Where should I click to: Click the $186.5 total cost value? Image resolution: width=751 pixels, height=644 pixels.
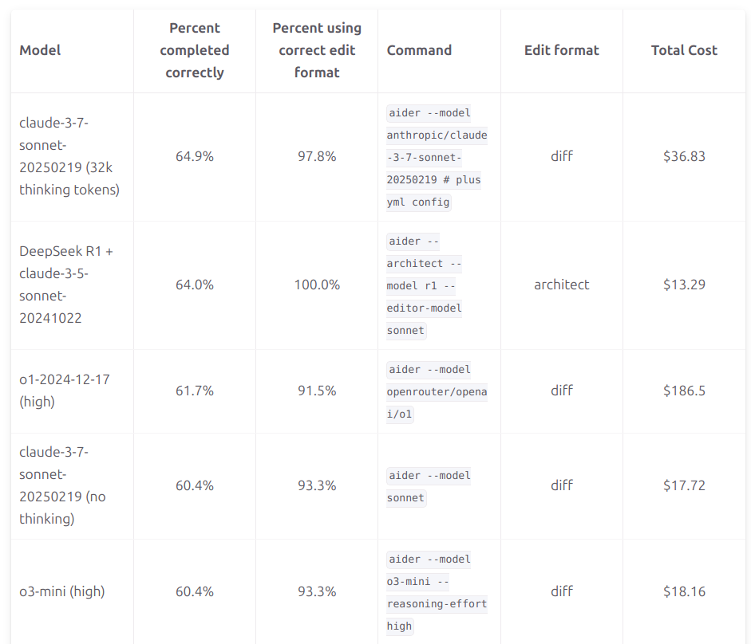pyautogui.click(x=684, y=391)
